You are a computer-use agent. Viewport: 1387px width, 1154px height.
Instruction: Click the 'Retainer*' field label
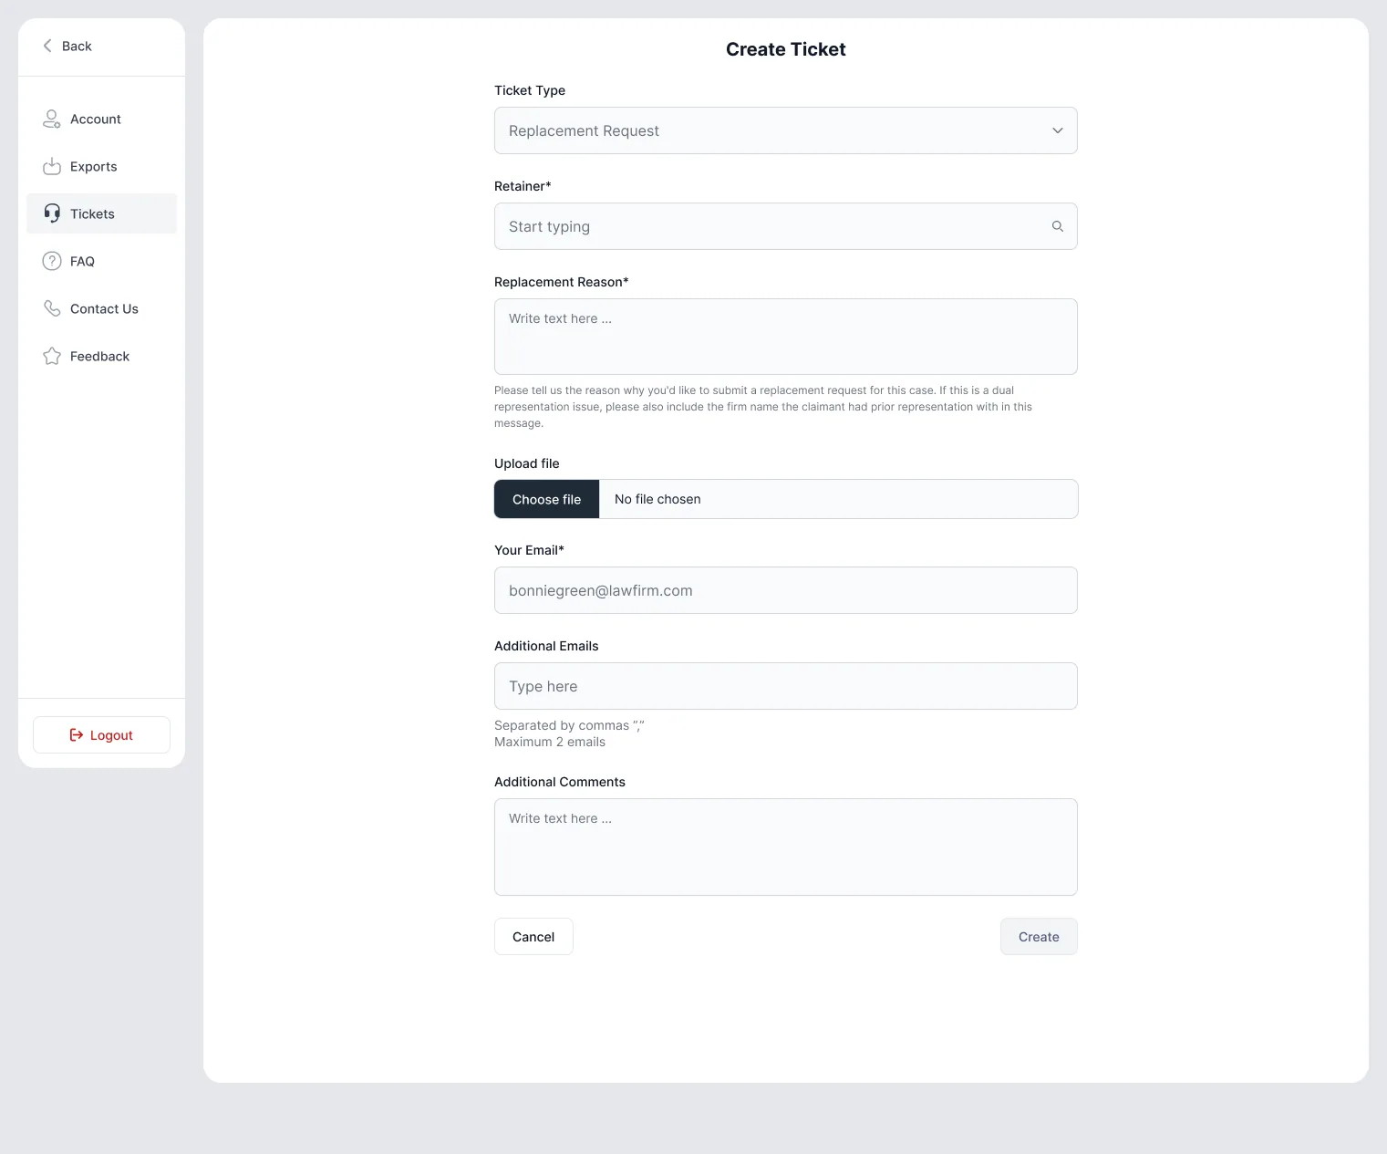coord(523,186)
